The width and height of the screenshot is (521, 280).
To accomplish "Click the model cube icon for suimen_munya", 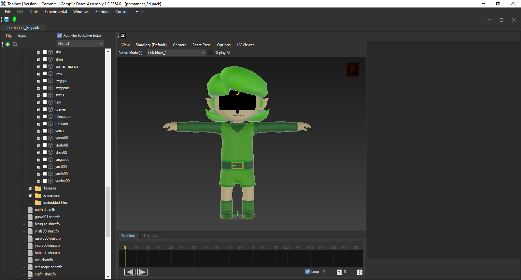I will coord(50,66).
